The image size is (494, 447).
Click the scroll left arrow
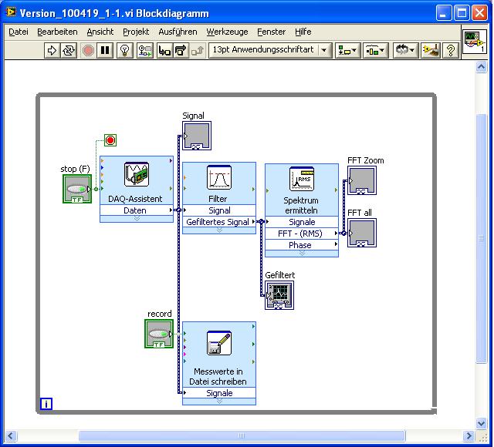pyautogui.click(x=10, y=436)
